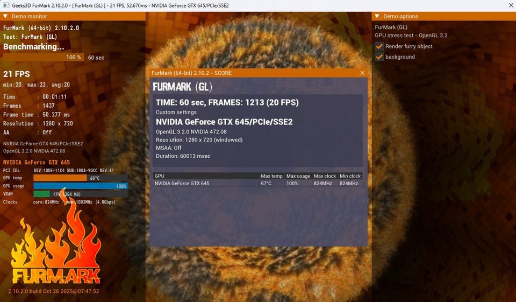Screen dimensions: 516x302
Task: Uncheck Render furry object checkbox
Action: pos(379,46)
